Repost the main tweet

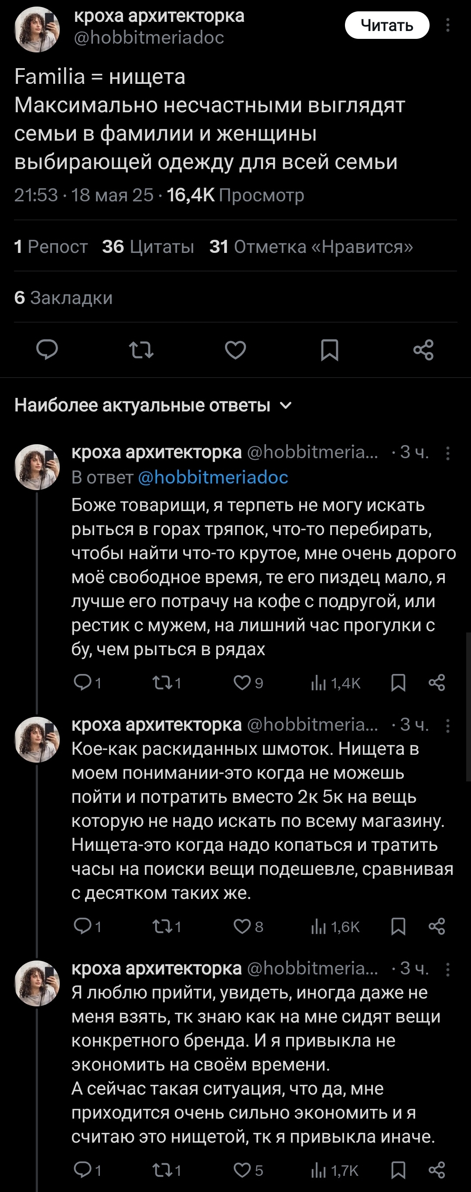pos(141,349)
